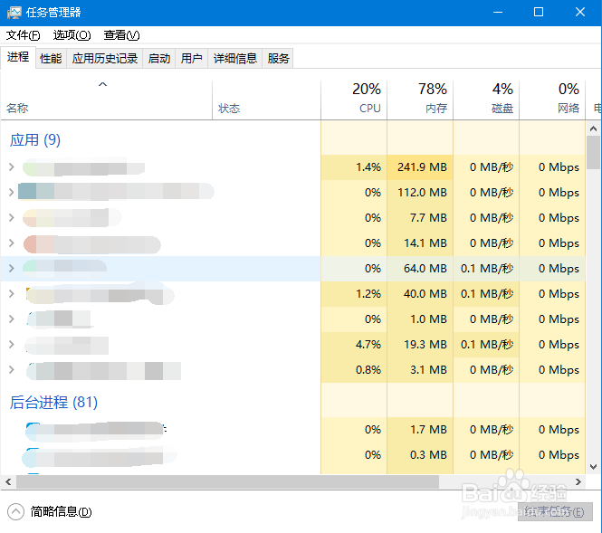Screen dimensions: 602x533
Task: Sort by the 名称 column header
Action: coord(106,100)
